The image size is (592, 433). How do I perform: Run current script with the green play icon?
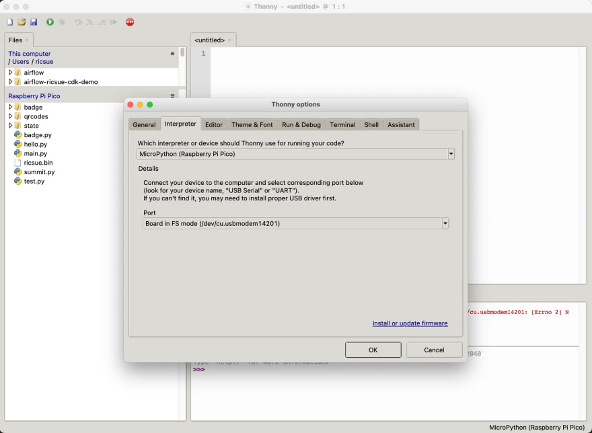click(50, 22)
